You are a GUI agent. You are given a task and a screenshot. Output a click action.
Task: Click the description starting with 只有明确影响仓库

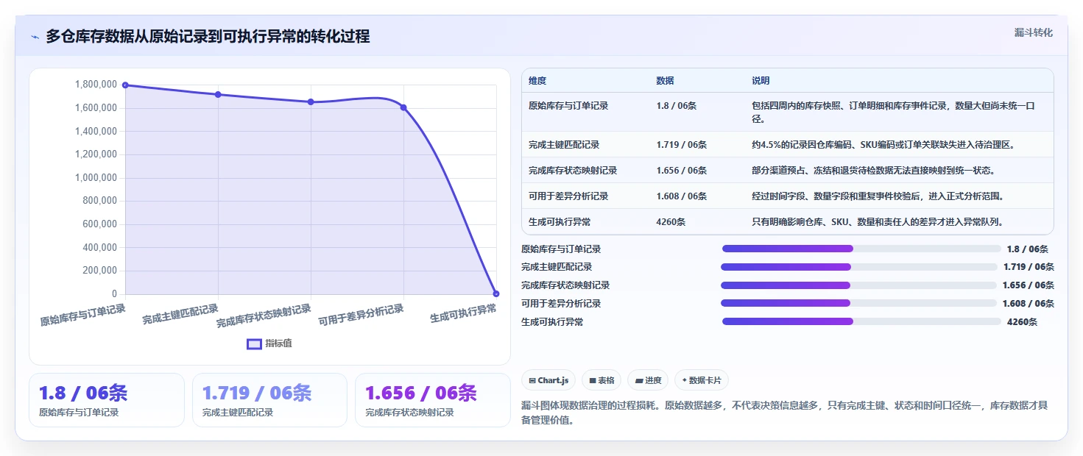point(878,222)
